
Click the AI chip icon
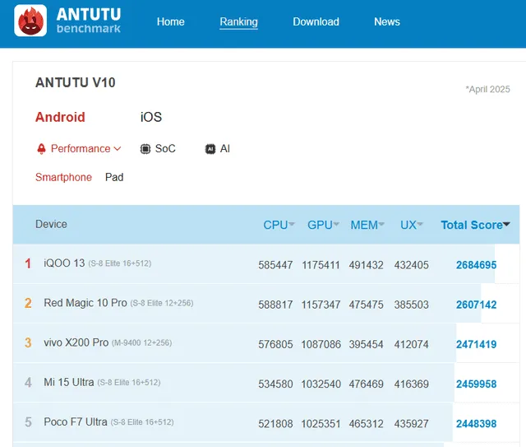point(210,148)
